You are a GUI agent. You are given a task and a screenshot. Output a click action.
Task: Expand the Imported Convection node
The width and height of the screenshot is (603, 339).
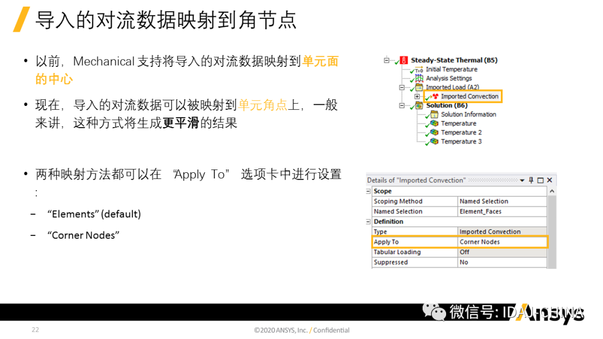click(x=417, y=96)
